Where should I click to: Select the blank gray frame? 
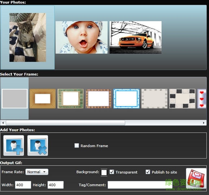pyautogui.click(x=15, y=98)
